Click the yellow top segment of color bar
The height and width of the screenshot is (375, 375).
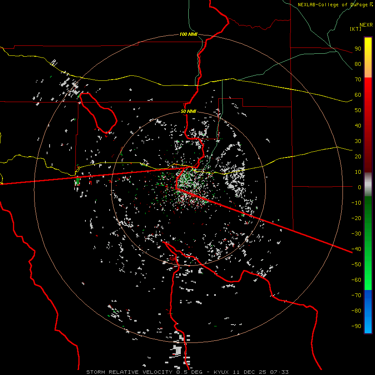pos(368,57)
